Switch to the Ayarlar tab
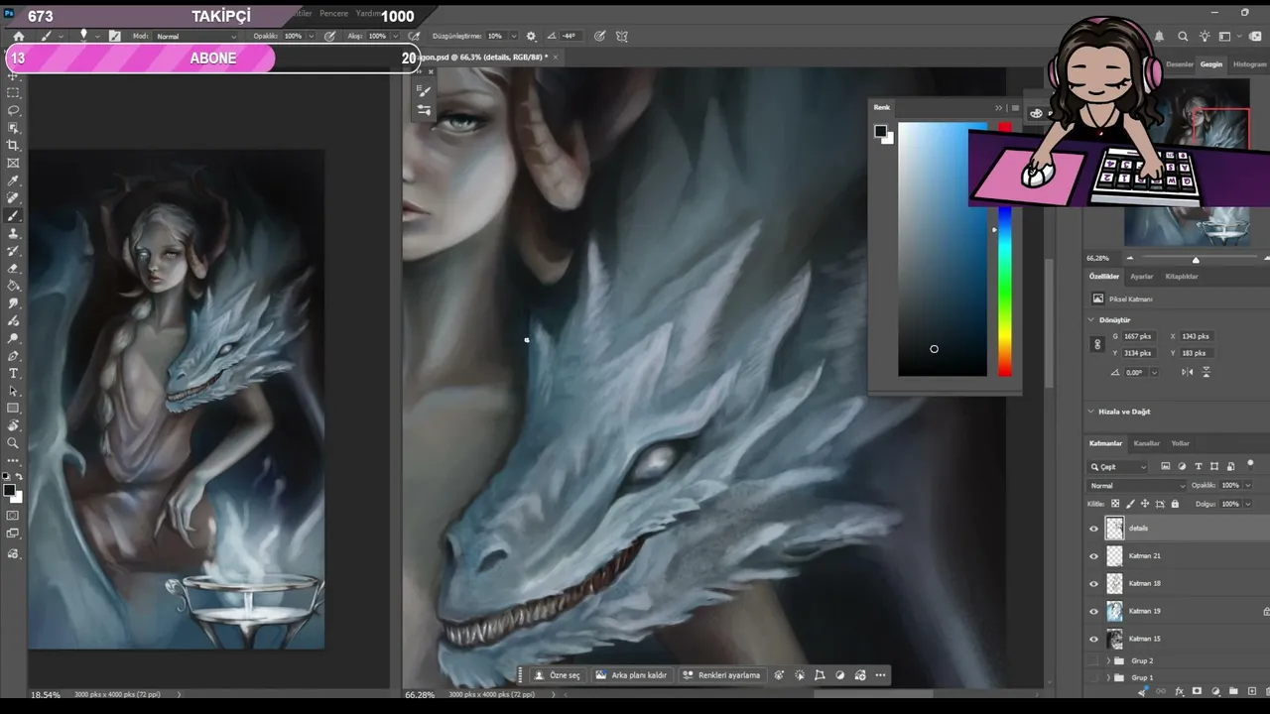The height and width of the screenshot is (714, 1270). [x=1142, y=277]
